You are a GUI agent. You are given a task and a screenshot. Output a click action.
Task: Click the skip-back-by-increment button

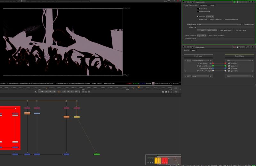click(83, 92)
